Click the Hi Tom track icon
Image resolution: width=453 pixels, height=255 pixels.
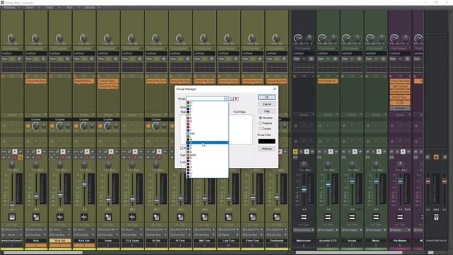[x=180, y=217]
